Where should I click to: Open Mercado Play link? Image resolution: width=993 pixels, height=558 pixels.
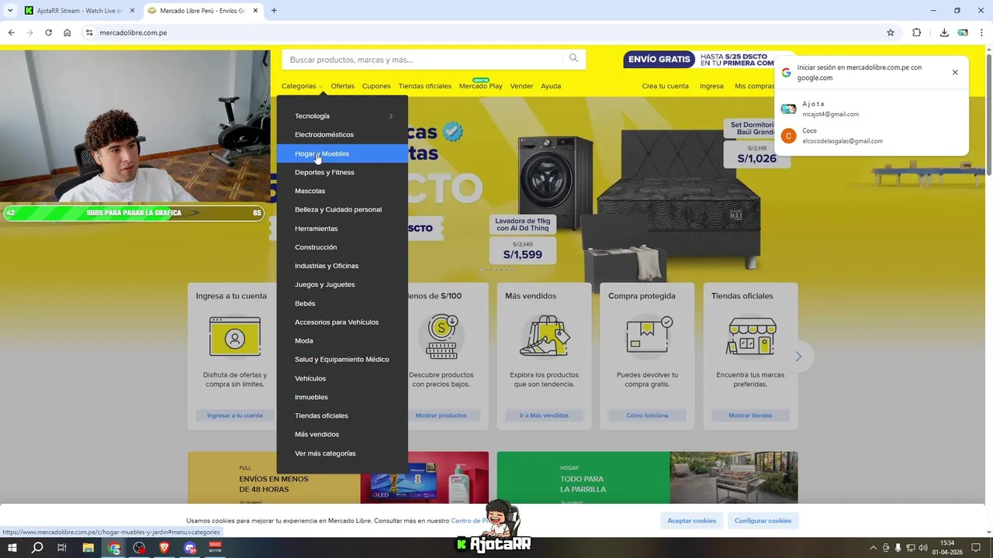pyautogui.click(x=480, y=86)
